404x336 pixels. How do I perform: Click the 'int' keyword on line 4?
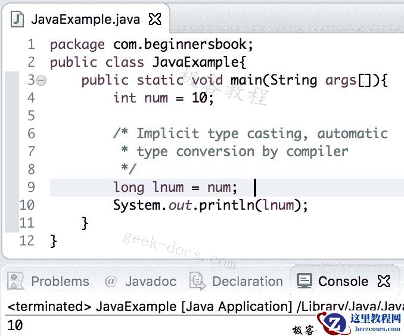(x=125, y=98)
